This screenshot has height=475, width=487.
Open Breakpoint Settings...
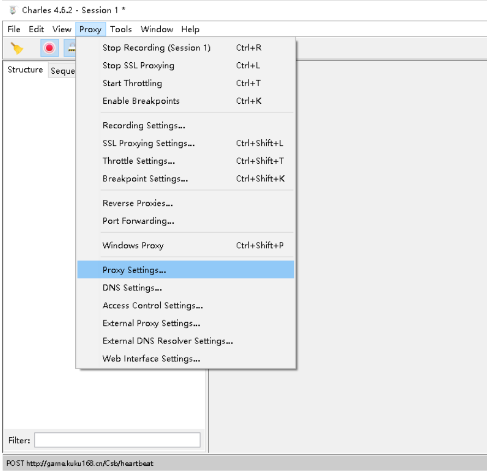[x=186, y=179]
